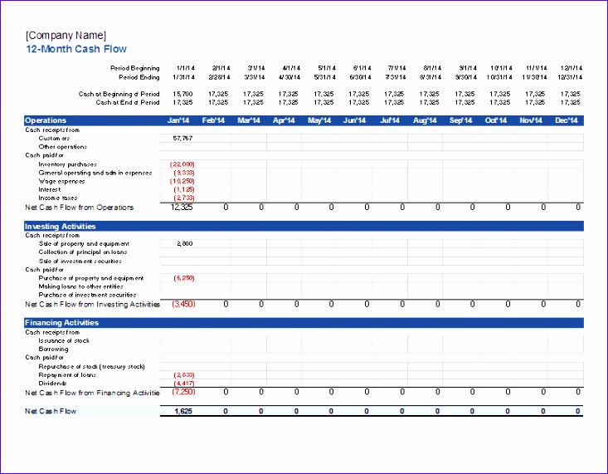The width and height of the screenshot is (608, 474).
Task: Select the Customers receipts value 57,767
Action: point(182,138)
